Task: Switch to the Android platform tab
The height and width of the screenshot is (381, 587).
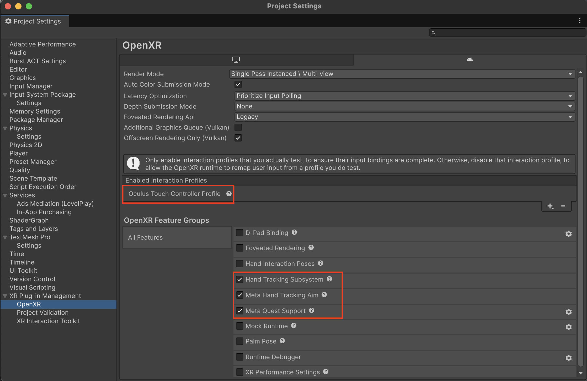Action: click(469, 59)
